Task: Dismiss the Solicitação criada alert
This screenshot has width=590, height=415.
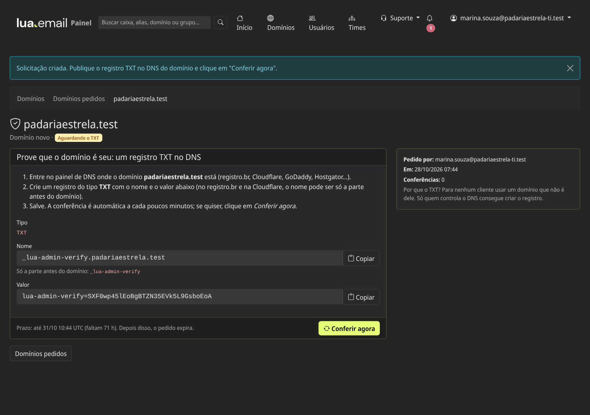Action: pos(570,68)
